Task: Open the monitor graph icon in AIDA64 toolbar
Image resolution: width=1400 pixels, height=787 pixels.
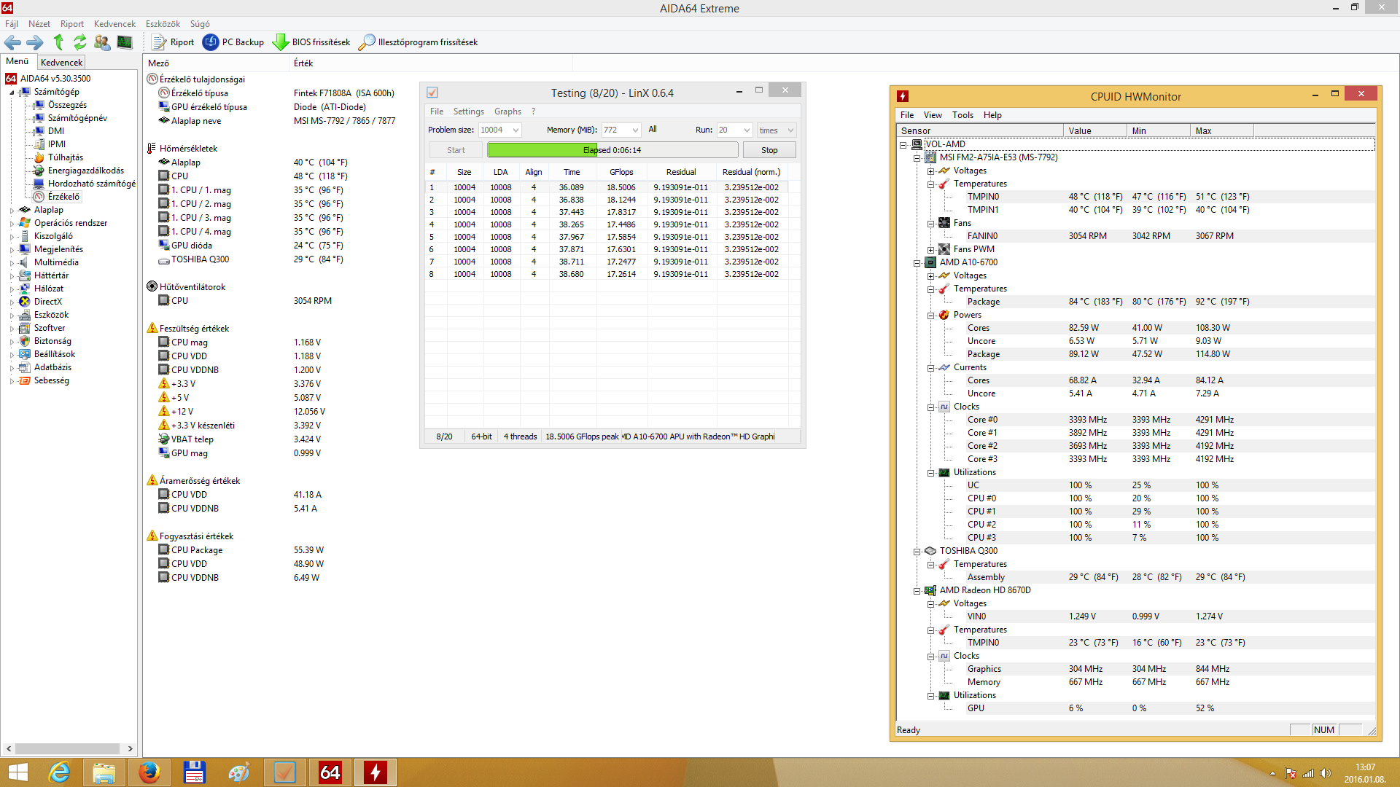Action: [125, 42]
